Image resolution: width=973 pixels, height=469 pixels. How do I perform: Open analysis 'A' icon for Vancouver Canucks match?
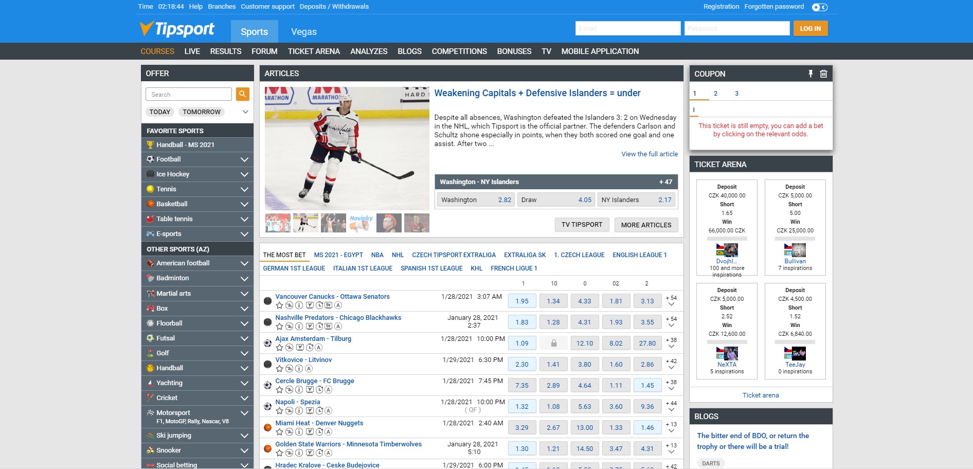click(x=338, y=305)
